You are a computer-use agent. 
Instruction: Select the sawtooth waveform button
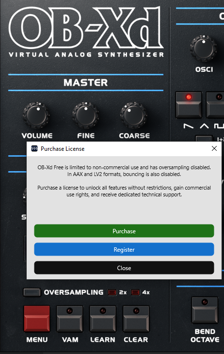[x=189, y=105]
